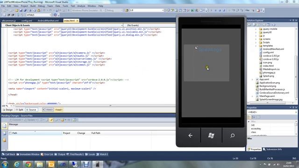Viewport: 299px width, 168px height.
Task: Click the Save All toolbar icon
Action: (25, 10)
